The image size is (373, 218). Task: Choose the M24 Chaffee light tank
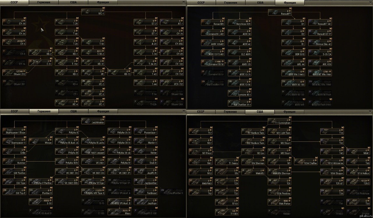pos(306,162)
